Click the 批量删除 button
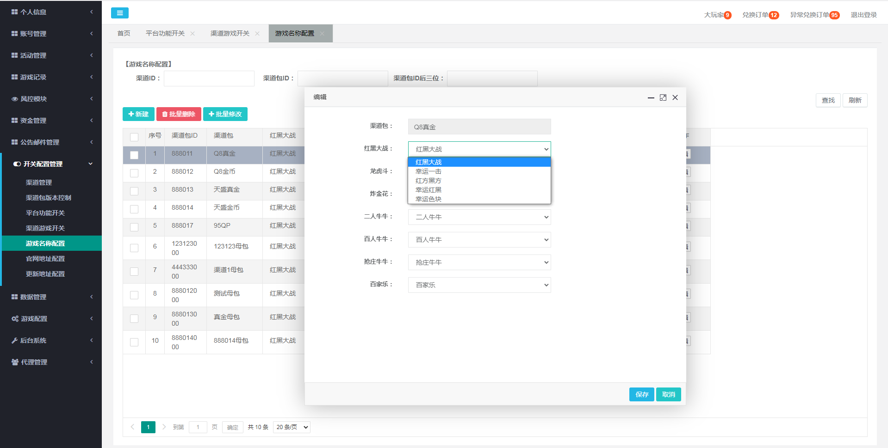This screenshot has width=888, height=448. pos(179,114)
